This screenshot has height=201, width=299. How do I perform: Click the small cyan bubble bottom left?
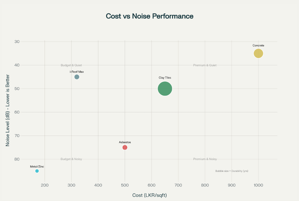[37, 171]
